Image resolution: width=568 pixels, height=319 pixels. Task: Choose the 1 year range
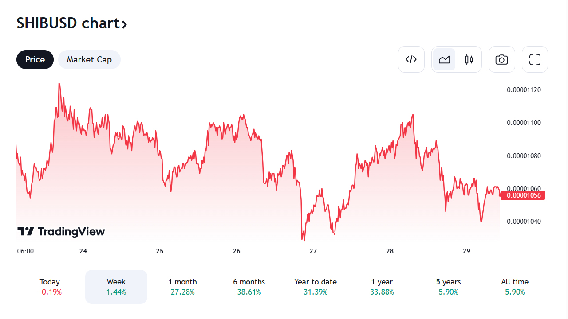pyautogui.click(x=382, y=287)
